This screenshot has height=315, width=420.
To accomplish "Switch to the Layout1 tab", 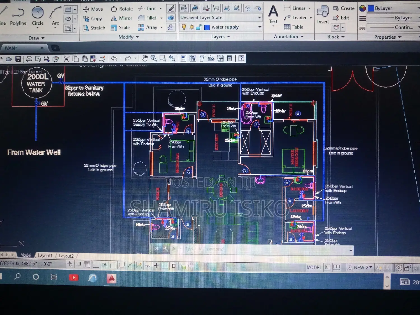I will pyautogui.click(x=45, y=255).
